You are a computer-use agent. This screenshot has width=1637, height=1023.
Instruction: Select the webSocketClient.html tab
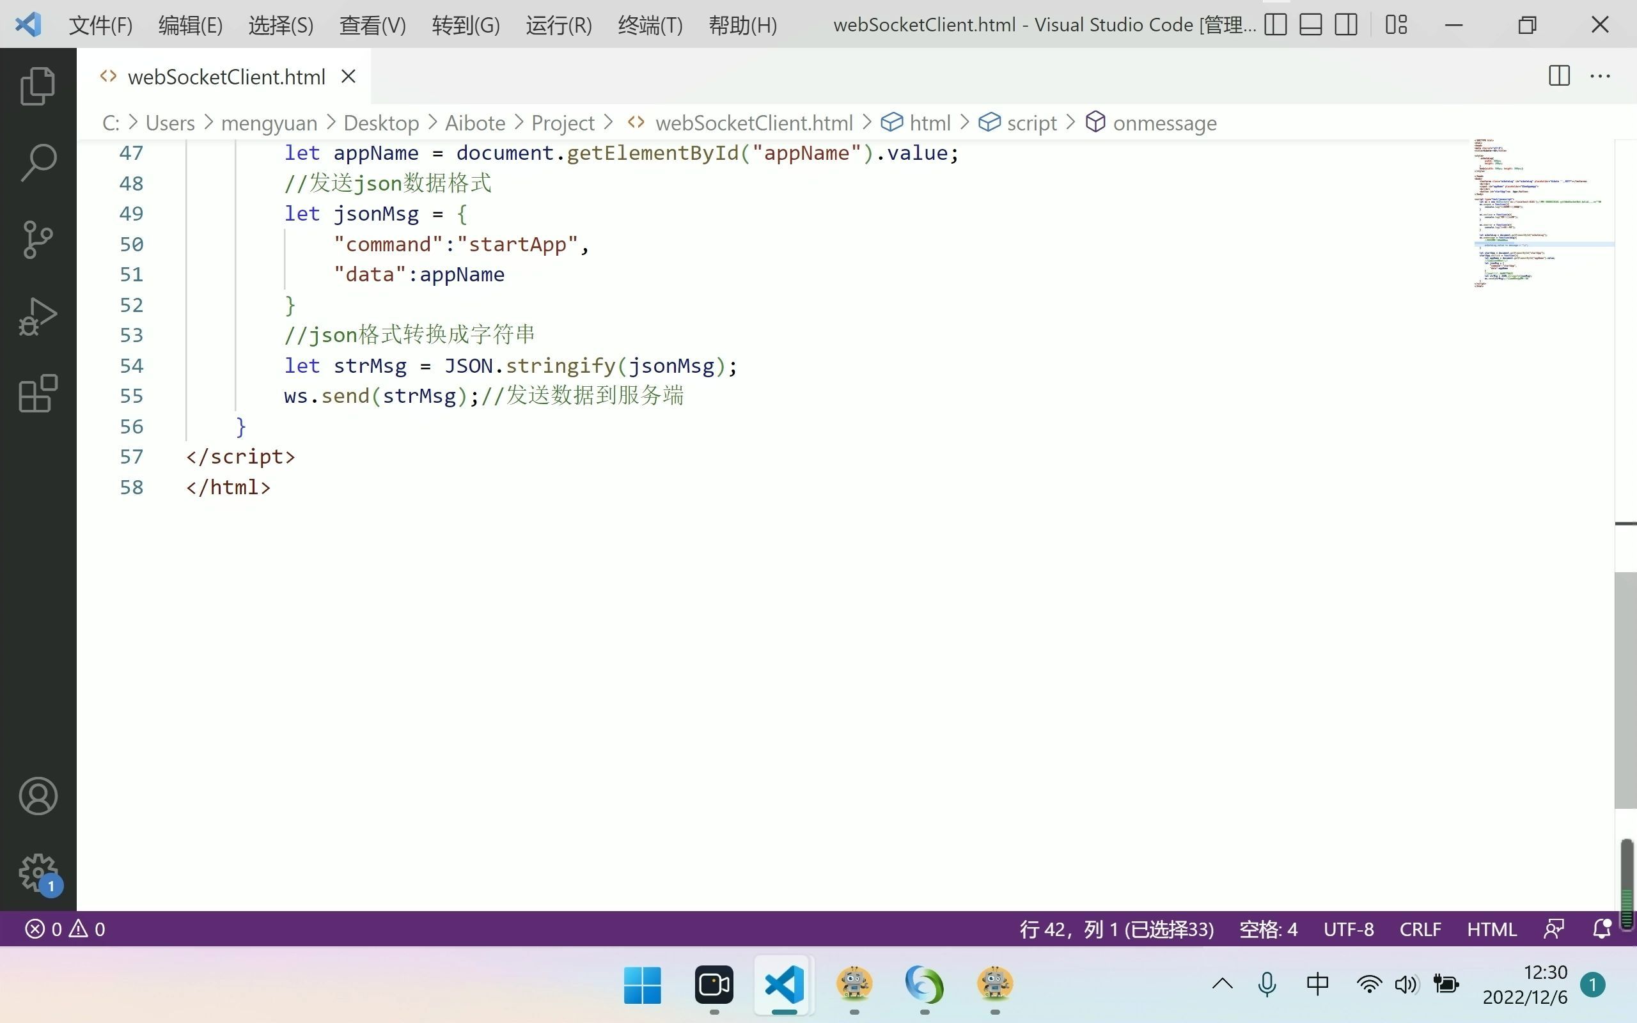tap(226, 77)
